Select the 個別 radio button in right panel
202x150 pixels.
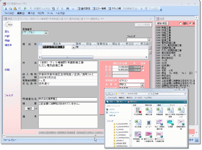180,24
